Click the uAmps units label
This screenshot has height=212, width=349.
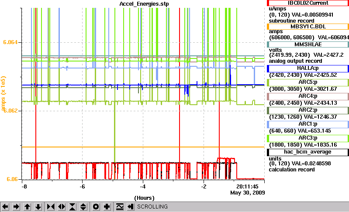277,9
